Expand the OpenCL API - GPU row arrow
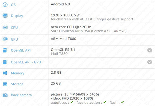 [x=150, y=62]
